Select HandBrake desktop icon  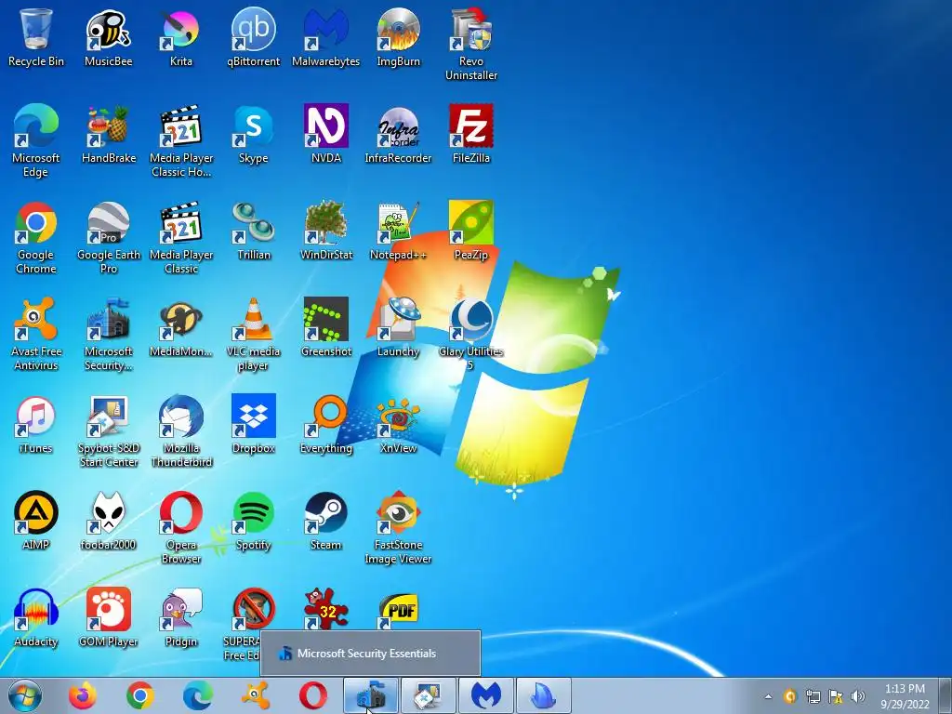(109, 134)
